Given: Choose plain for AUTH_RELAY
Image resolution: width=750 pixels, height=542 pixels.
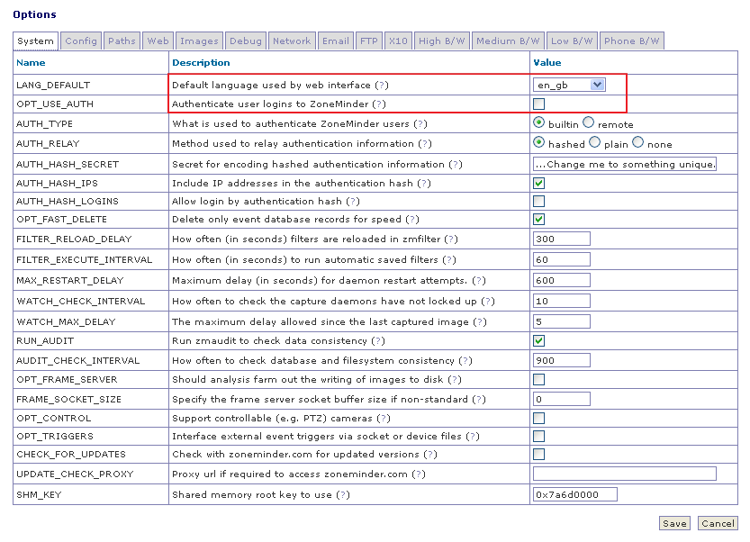Looking at the screenshot, I should [x=594, y=142].
